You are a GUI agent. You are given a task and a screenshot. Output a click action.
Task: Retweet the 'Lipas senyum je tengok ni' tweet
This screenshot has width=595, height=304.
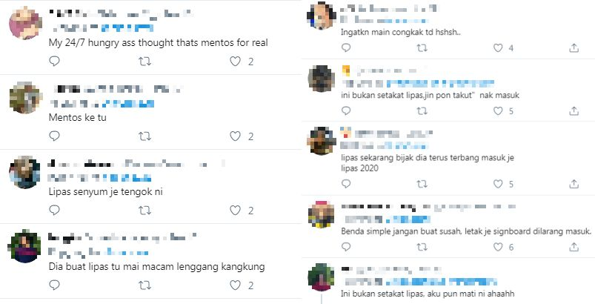[x=145, y=211]
